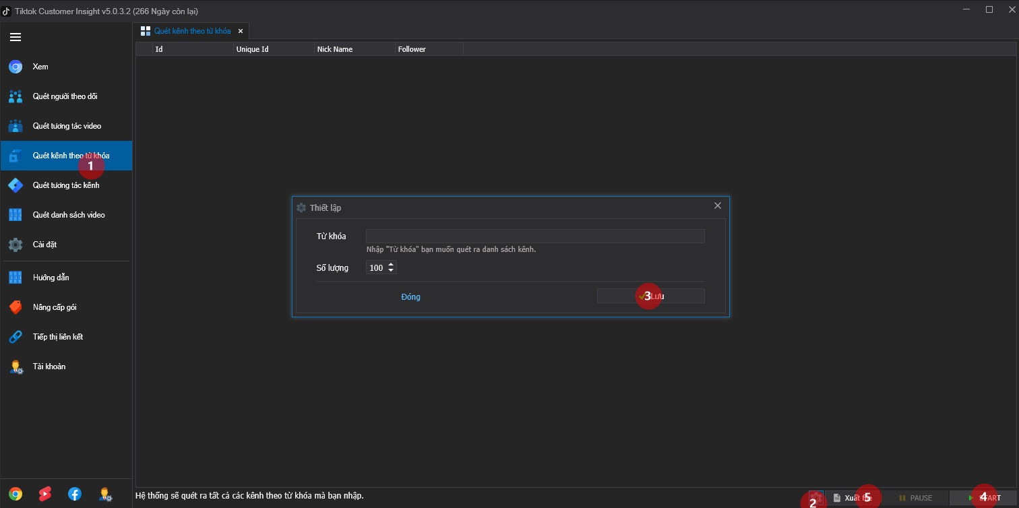Image resolution: width=1019 pixels, height=508 pixels.
Task: Click the Xem browser icon in sidebar
Action: [16, 67]
